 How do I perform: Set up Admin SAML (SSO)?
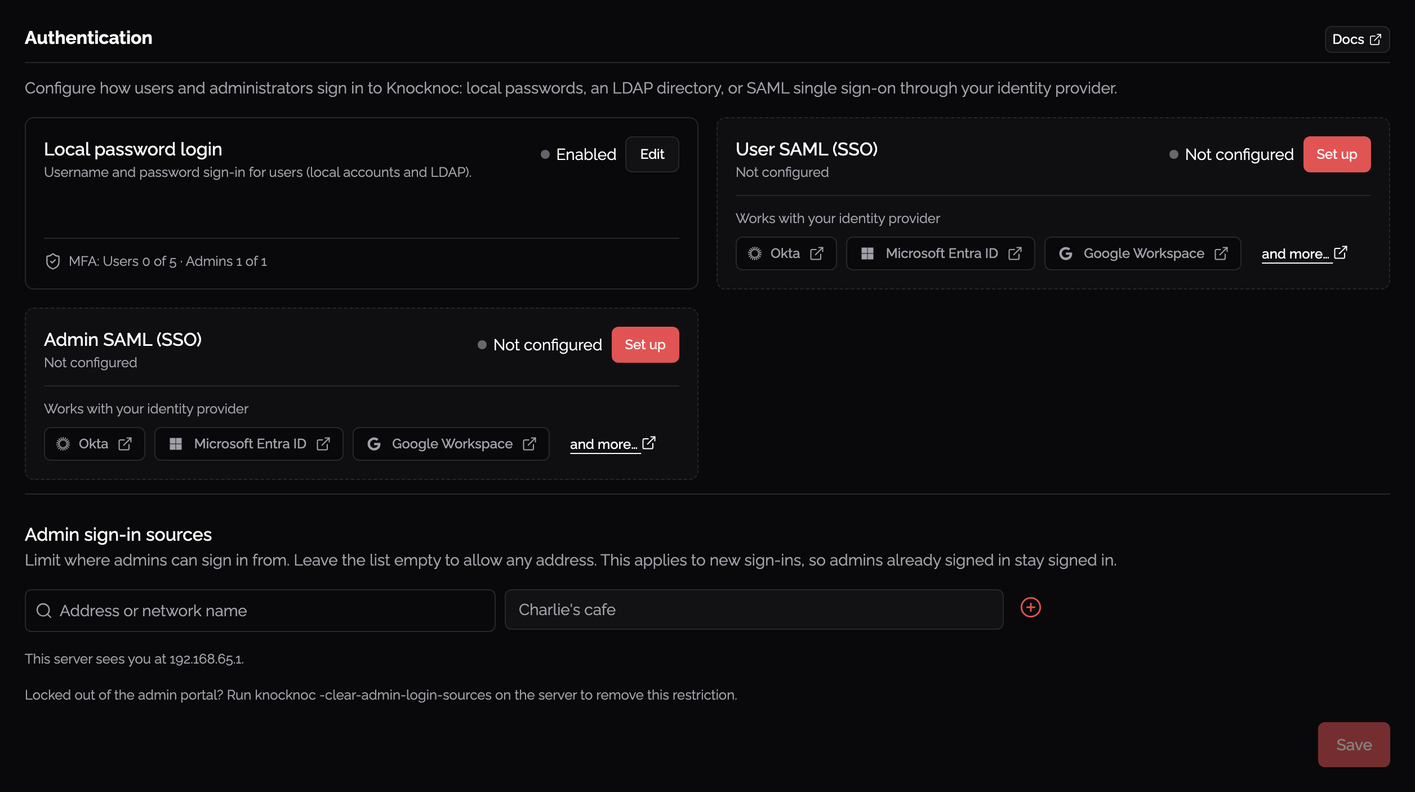pyautogui.click(x=645, y=345)
